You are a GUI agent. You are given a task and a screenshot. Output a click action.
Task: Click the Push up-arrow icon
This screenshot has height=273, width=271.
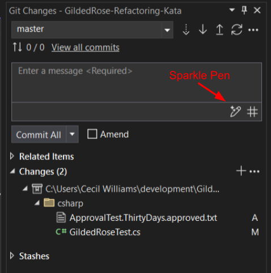(x=219, y=29)
